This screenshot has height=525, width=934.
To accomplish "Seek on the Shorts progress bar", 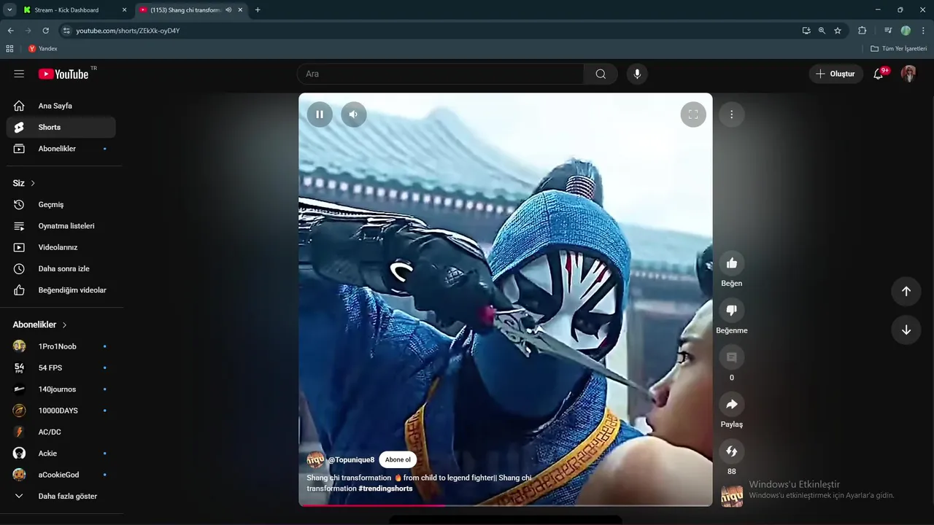I will click(505, 505).
